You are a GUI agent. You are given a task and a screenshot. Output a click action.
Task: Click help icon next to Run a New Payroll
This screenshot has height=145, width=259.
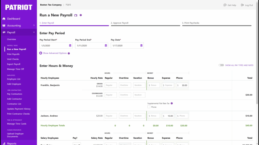point(81,15)
